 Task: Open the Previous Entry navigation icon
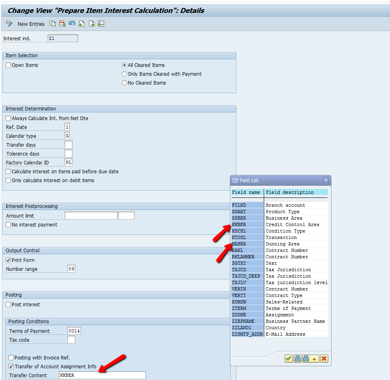tap(81, 24)
